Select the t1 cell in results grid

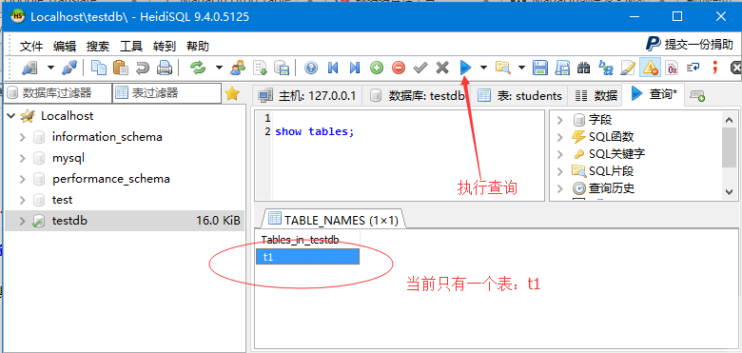click(x=307, y=257)
